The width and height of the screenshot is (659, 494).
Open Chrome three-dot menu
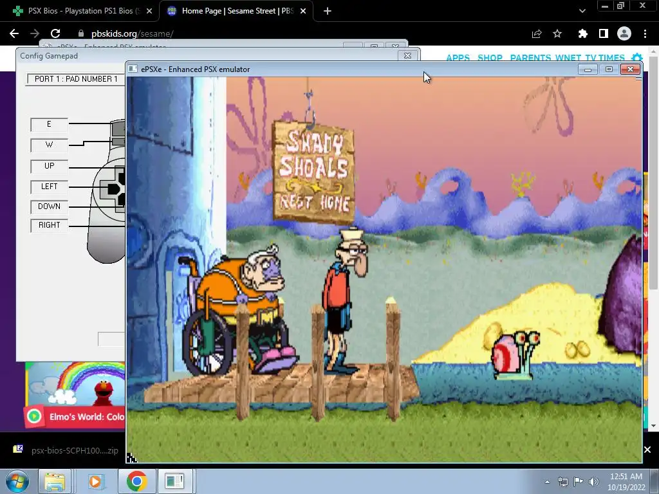[645, 33]
